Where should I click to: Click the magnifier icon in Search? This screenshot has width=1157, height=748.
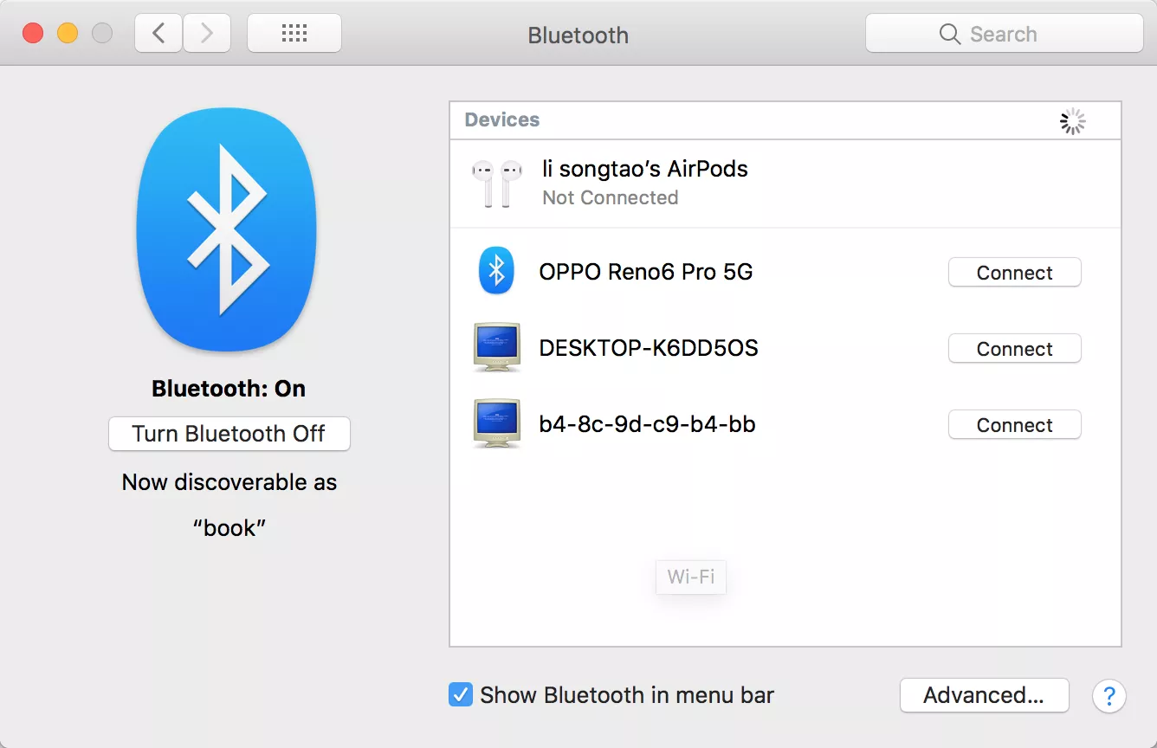point(950,34)
